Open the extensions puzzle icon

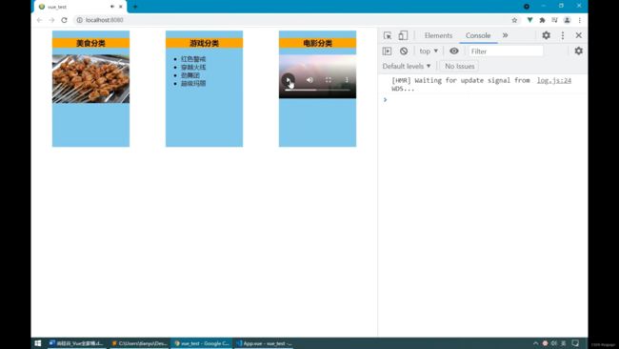click(542, 20)
